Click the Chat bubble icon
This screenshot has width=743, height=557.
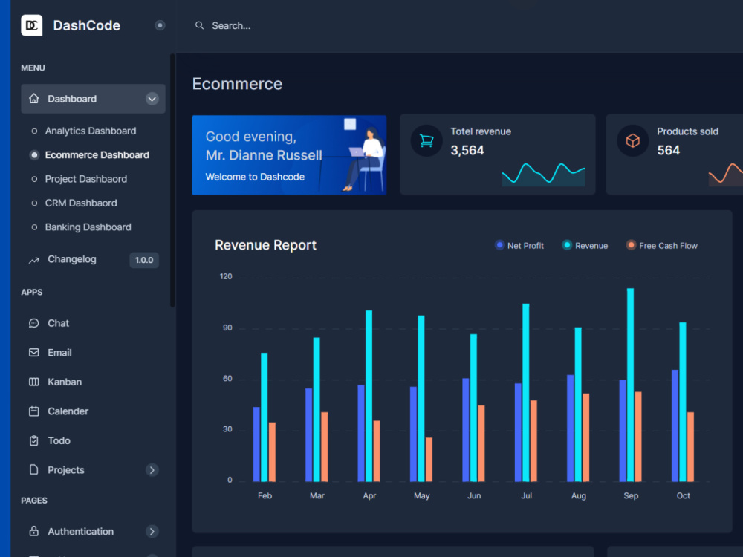coord(33,323)
